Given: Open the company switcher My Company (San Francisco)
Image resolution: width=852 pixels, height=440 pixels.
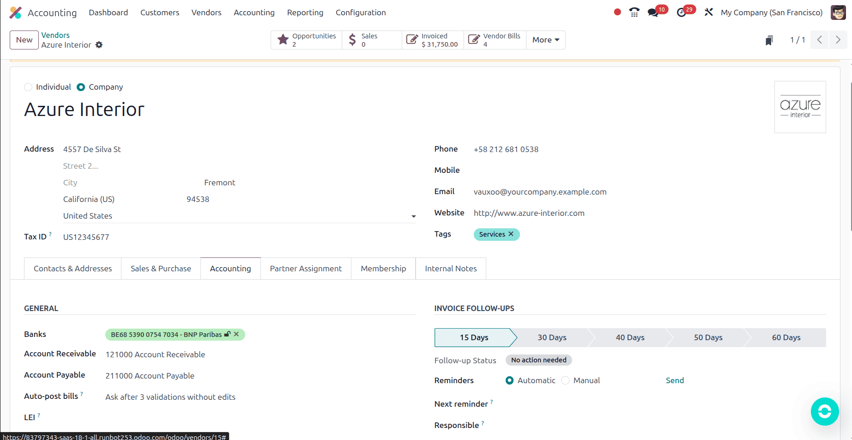Looking at the screenshot, I should [772, 12].
